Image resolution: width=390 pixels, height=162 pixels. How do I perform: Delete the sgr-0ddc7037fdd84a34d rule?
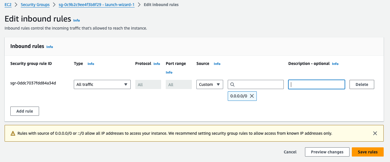coord(362,84)
